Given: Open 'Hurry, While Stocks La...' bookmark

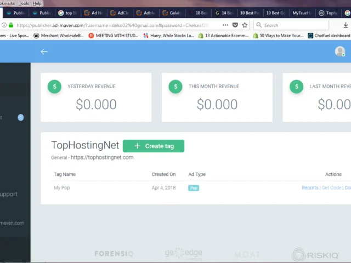Looking at the screenshot, I should [168, 36].
